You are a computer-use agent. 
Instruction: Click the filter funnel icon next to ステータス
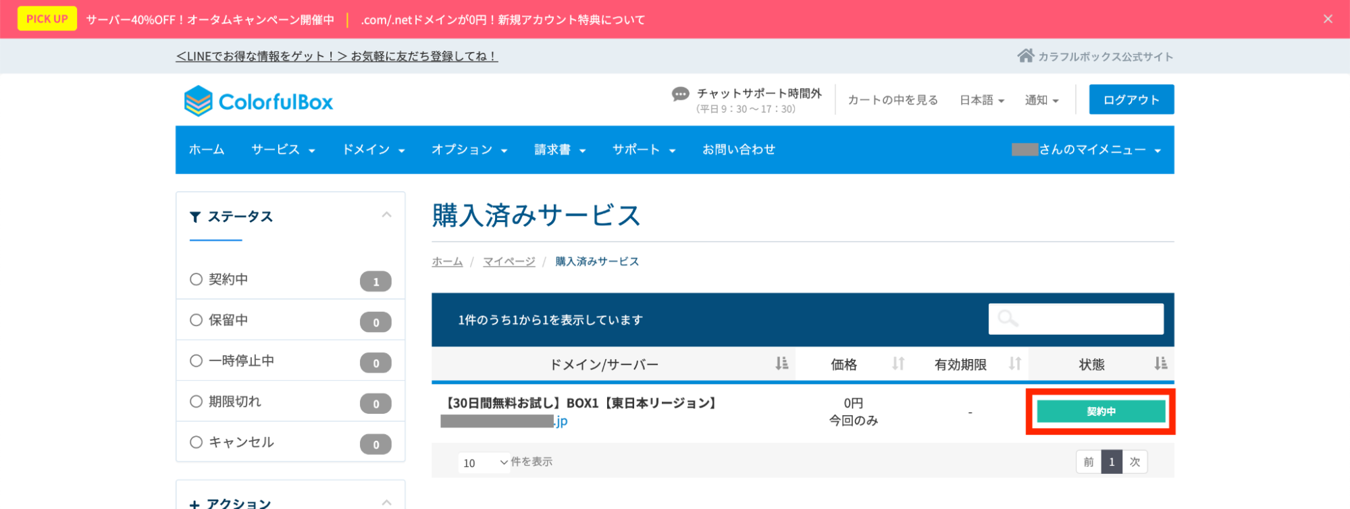[195, 217]
